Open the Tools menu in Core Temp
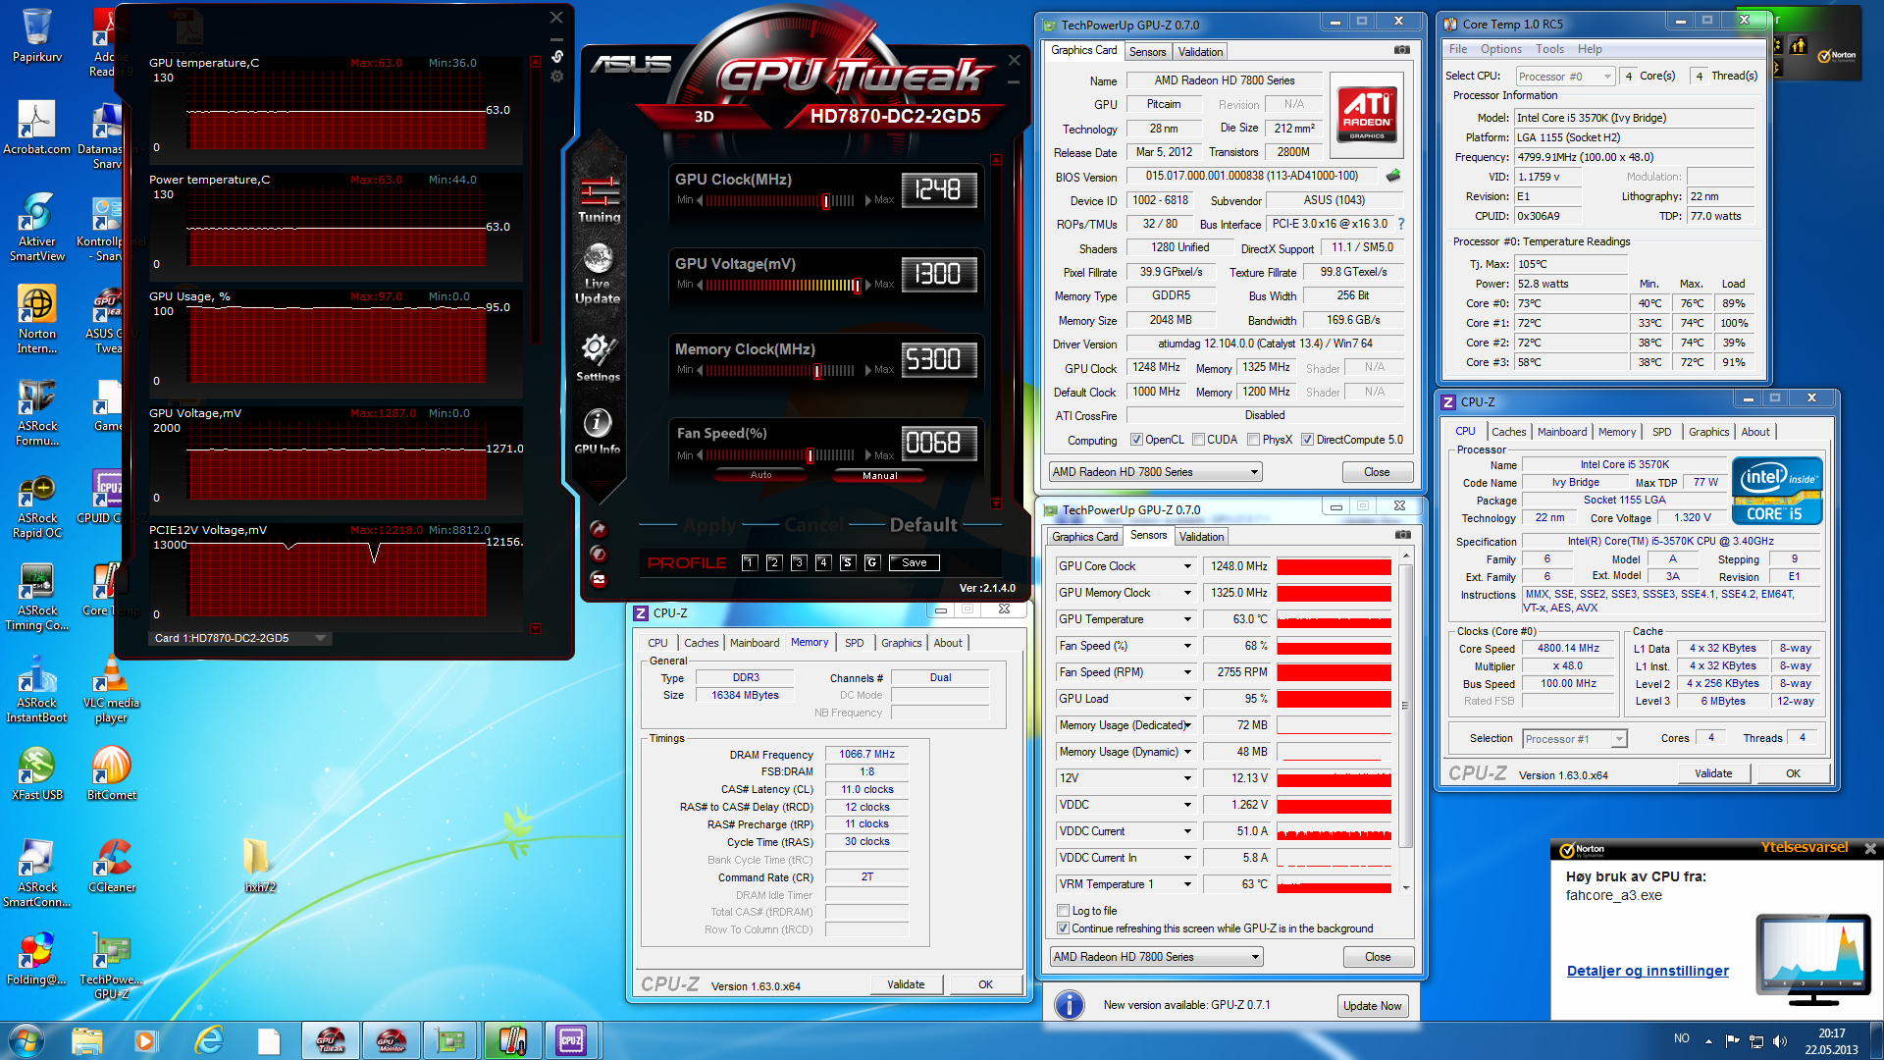1884x1060 pixels. pos(1549,49)
